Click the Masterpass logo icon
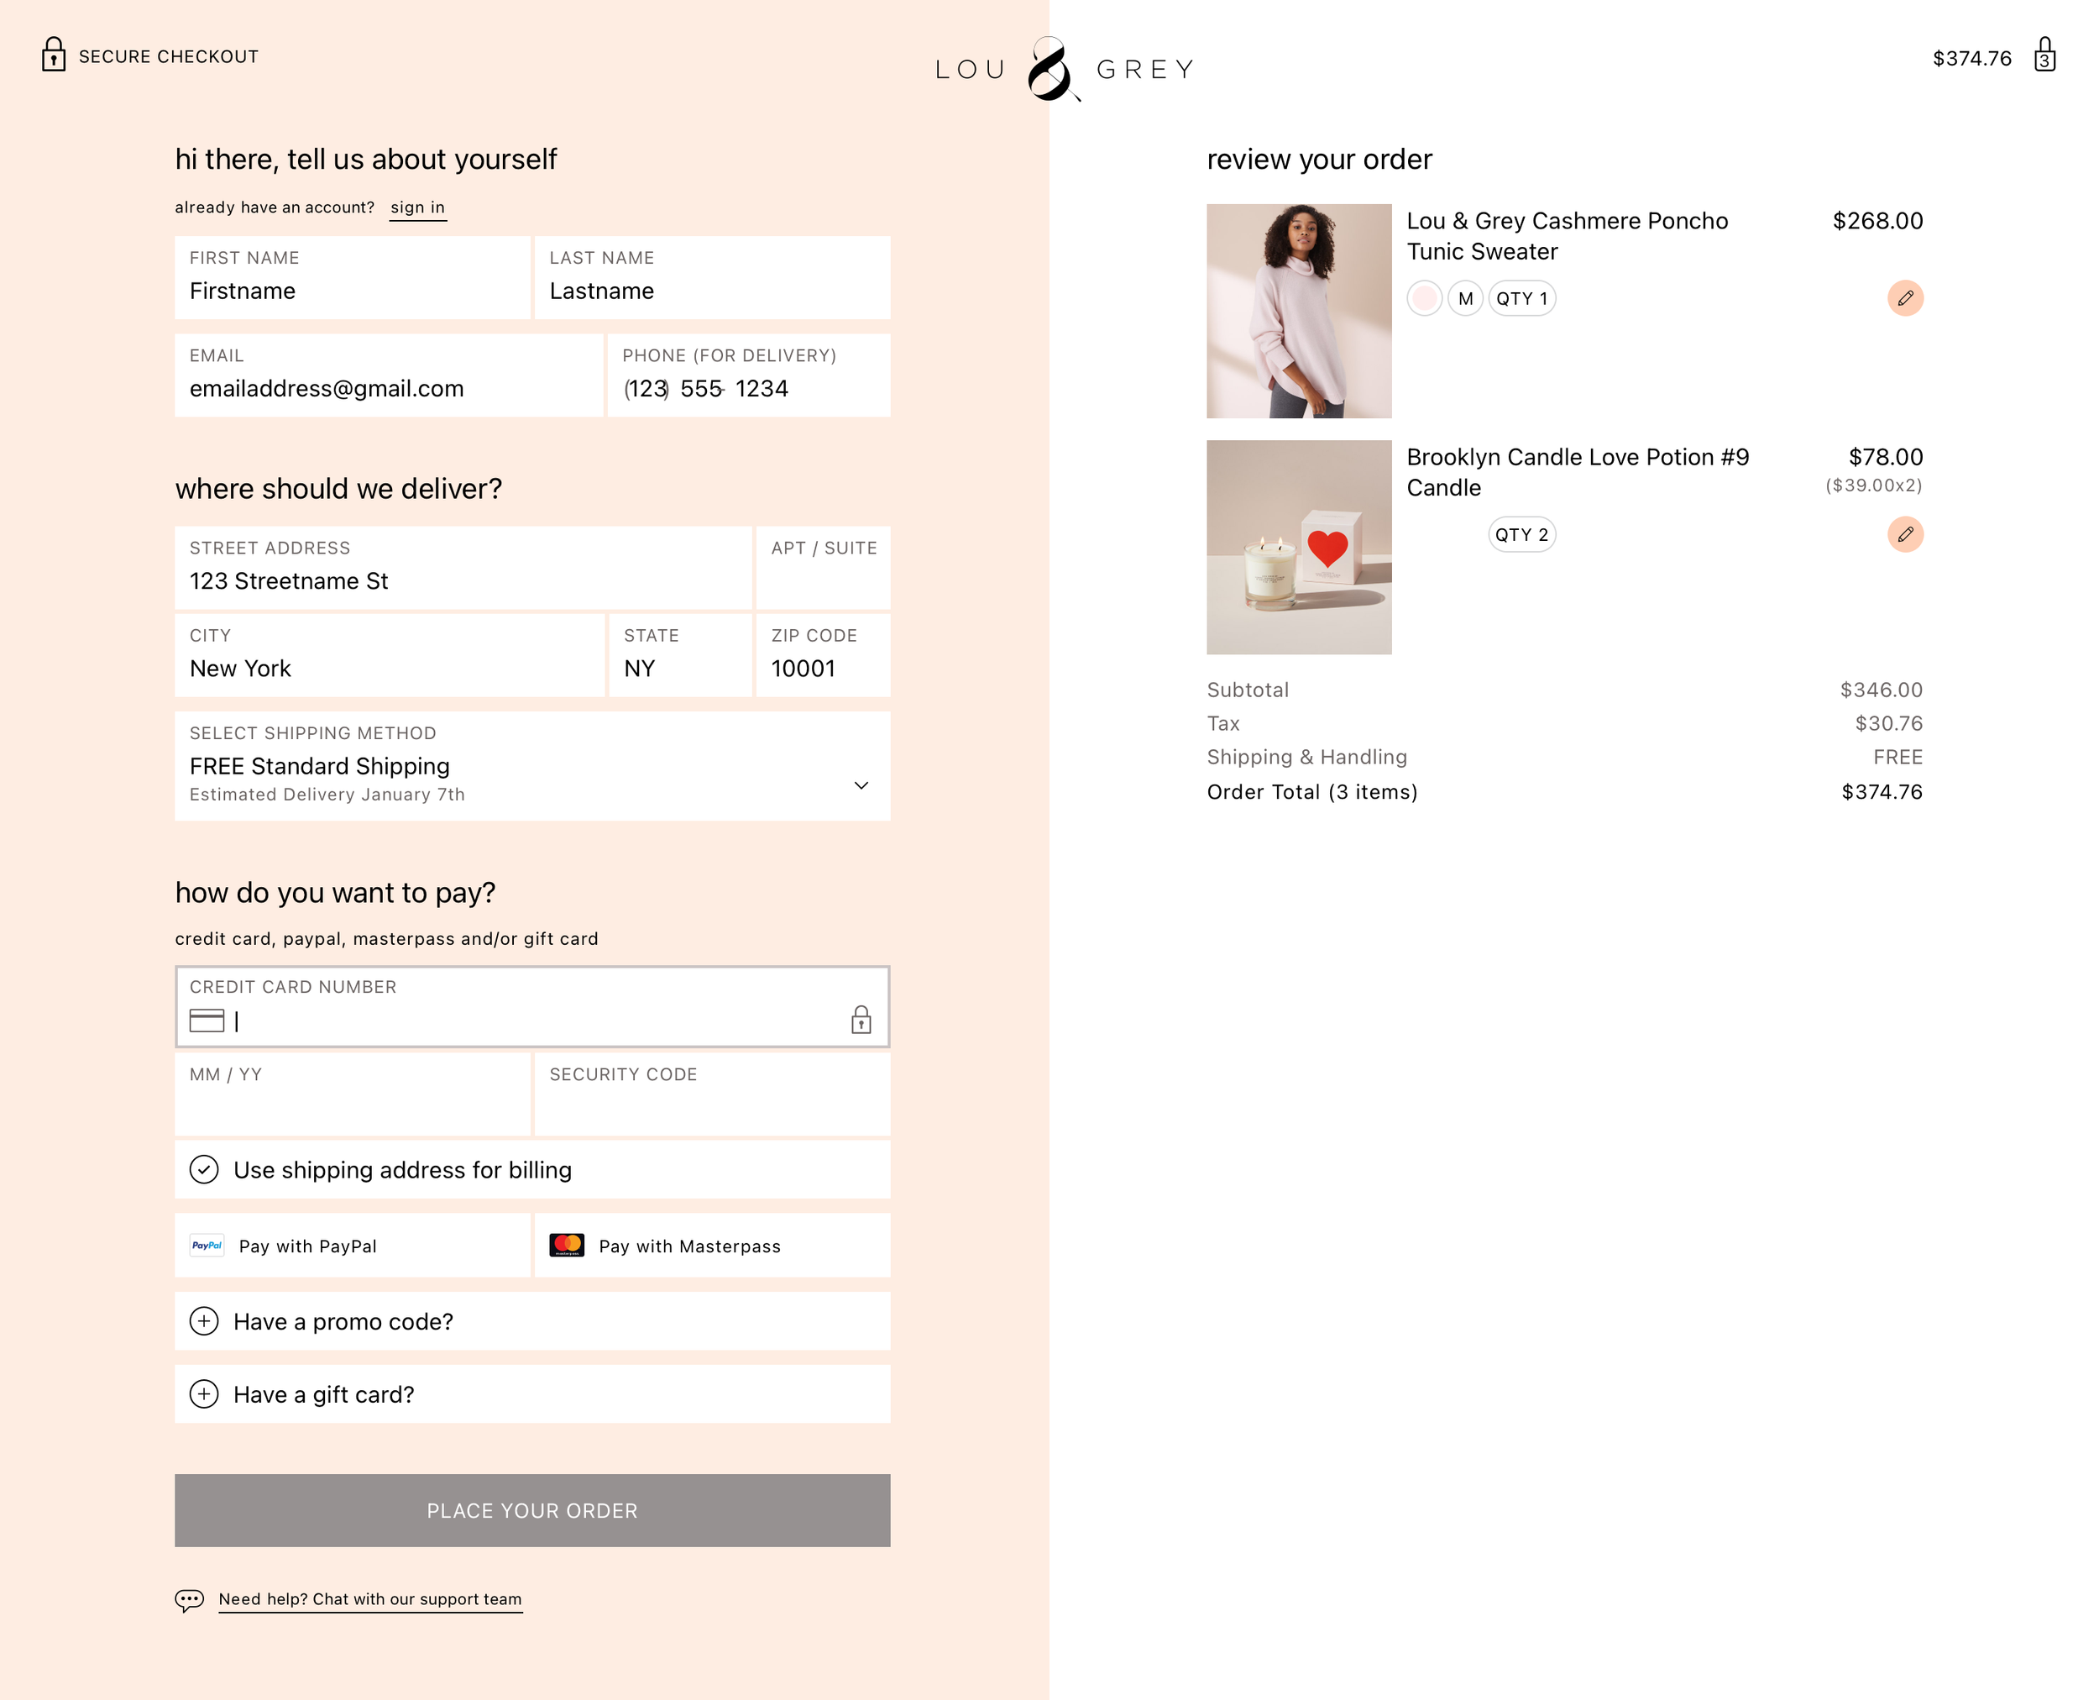 click(567, 1246)
